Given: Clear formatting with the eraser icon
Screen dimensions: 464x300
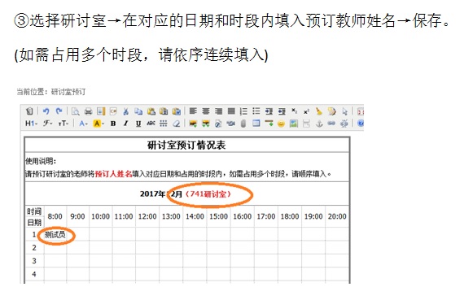Looking at the screenshot, I should point(177,124).
